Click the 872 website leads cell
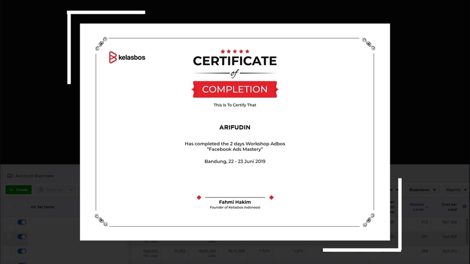Viewport: 470px width, 264px height. point(424,222)
